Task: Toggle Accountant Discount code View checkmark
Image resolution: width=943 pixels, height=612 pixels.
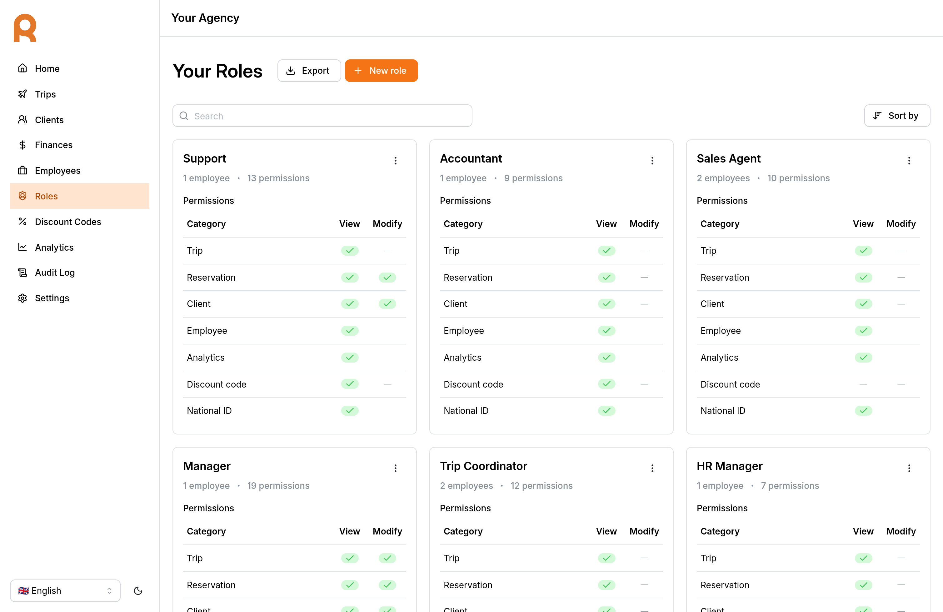Action: tap(606, 384)
